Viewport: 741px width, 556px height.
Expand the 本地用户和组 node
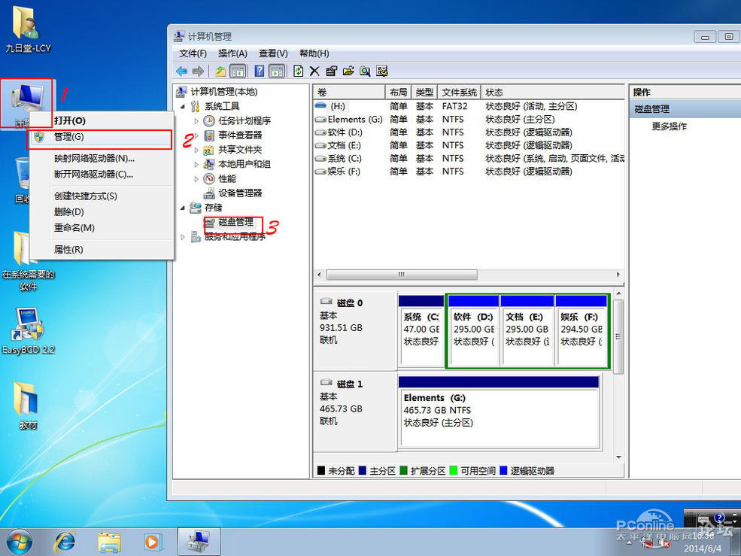click(x=196, y=165)
